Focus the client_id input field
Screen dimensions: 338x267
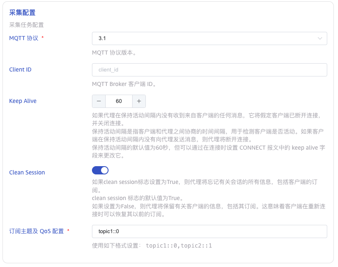click(209, 69)
